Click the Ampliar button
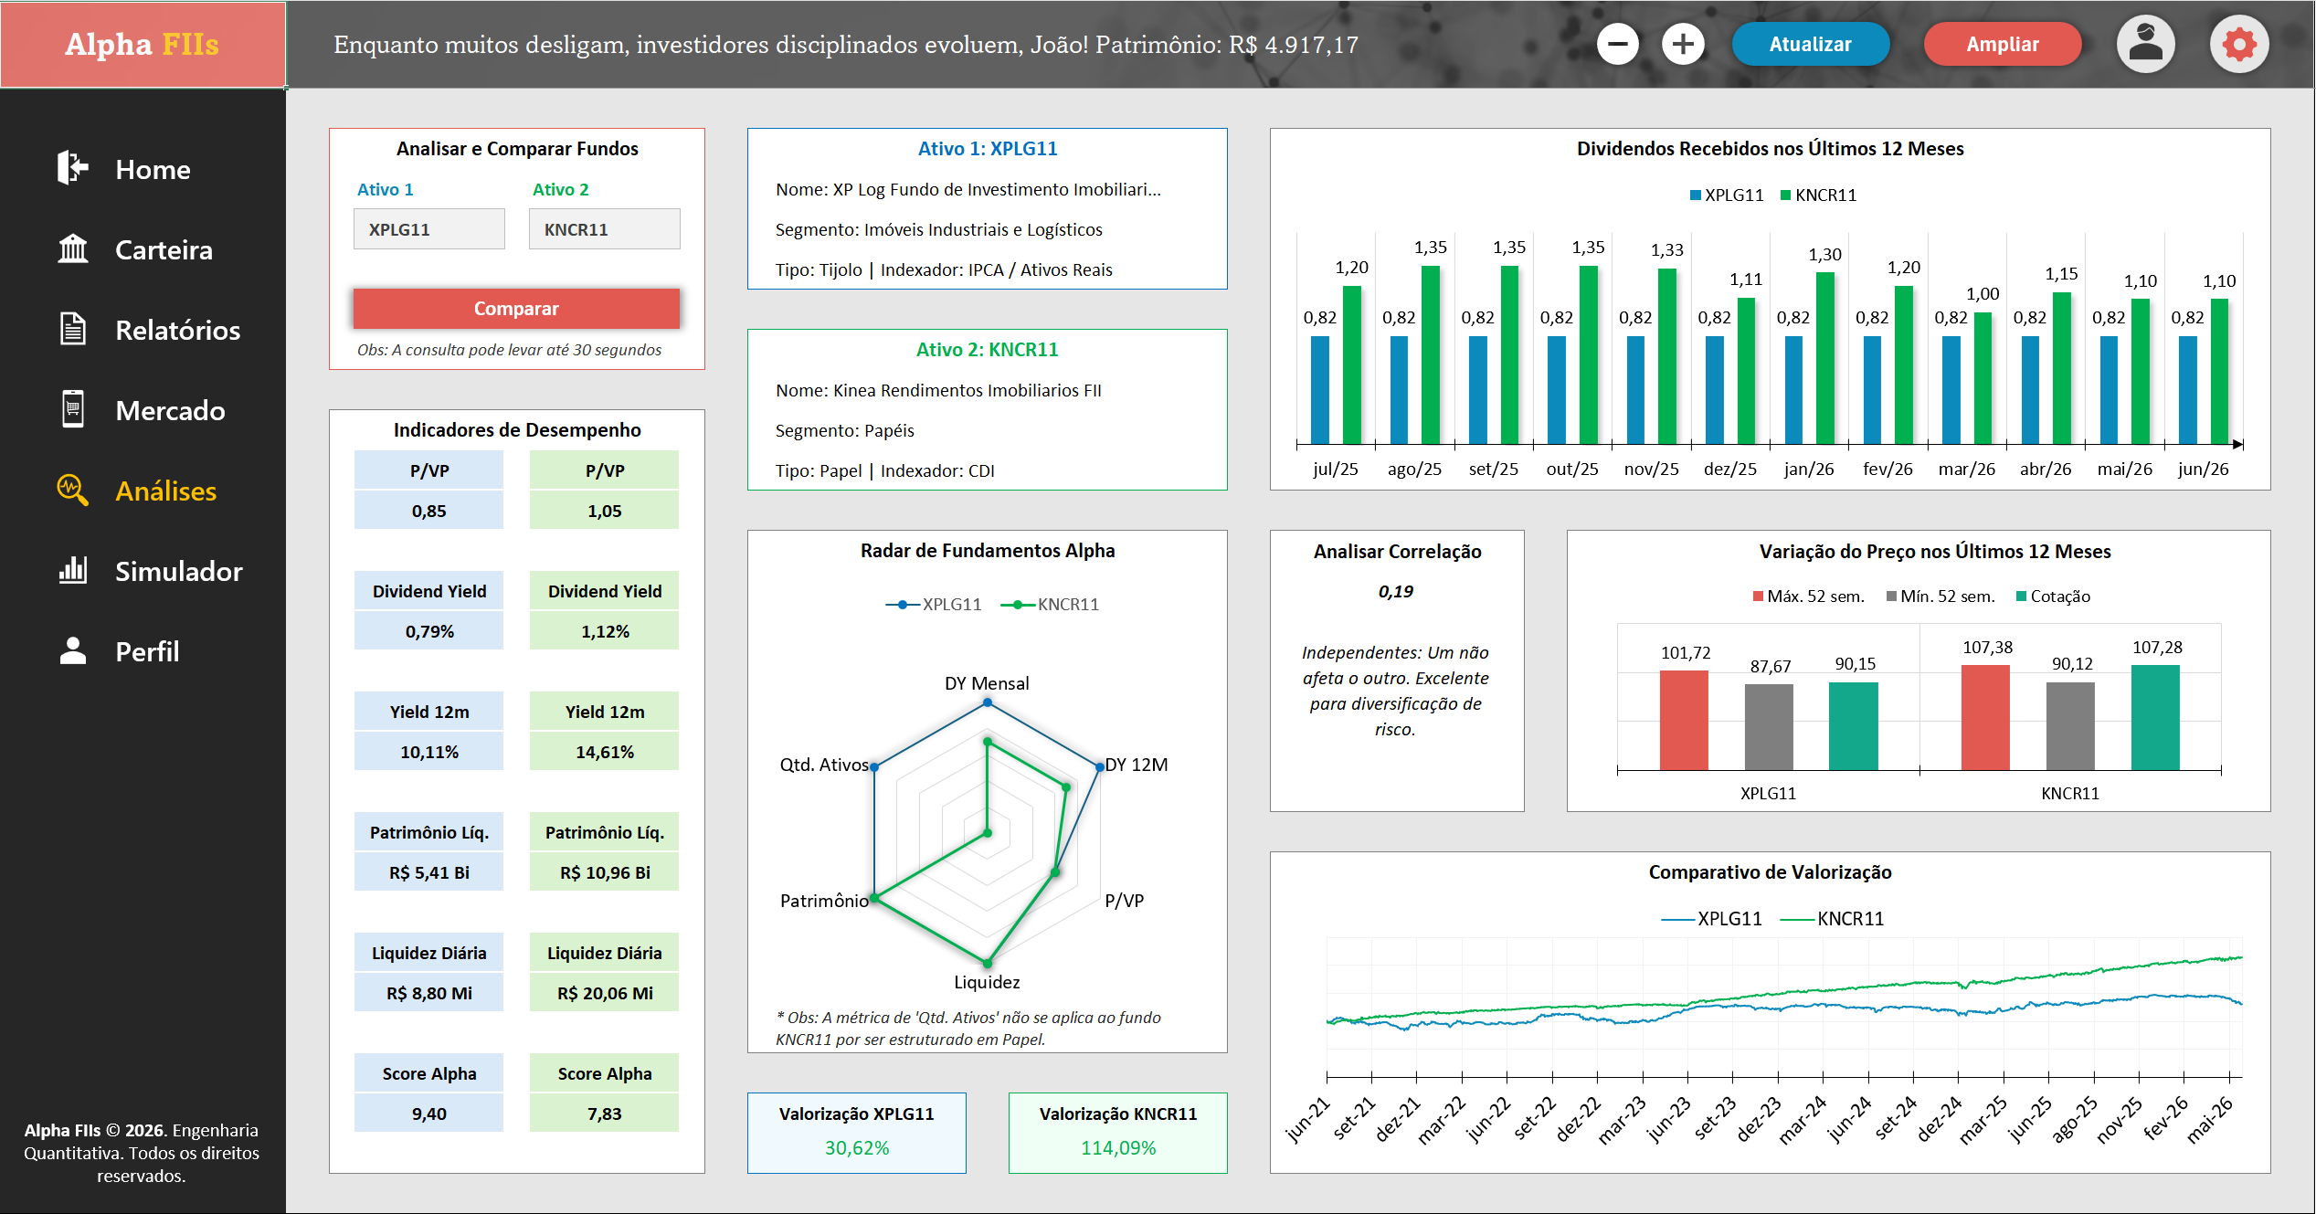 [x=2003, y=44]
